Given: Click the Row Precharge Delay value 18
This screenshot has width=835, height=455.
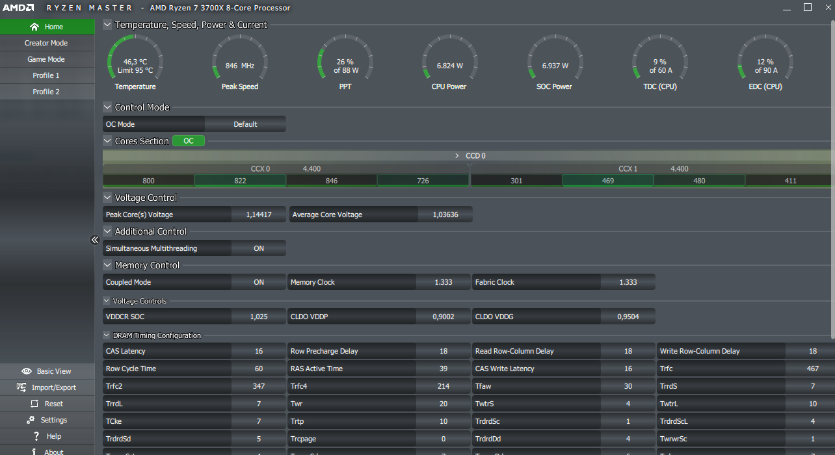Looking at the screenshot, I should [444, 351].
